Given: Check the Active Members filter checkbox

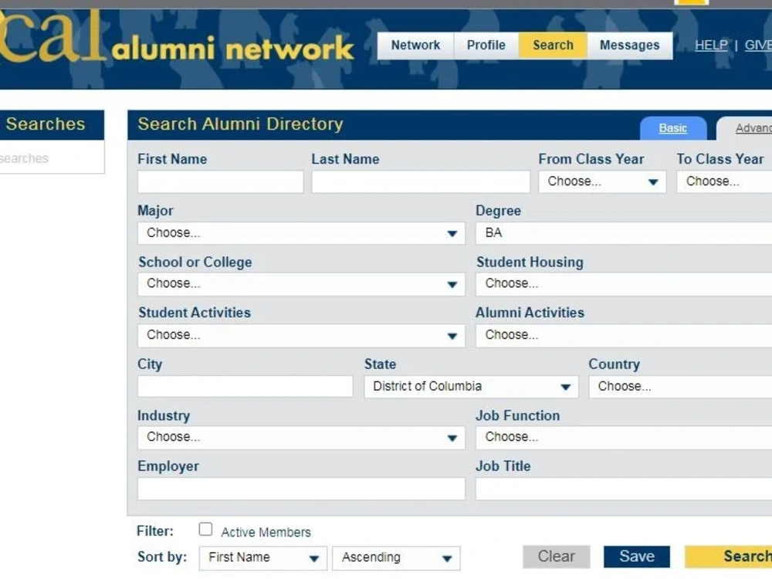Looking at the screenshot, I should click(x=206, y=530).
